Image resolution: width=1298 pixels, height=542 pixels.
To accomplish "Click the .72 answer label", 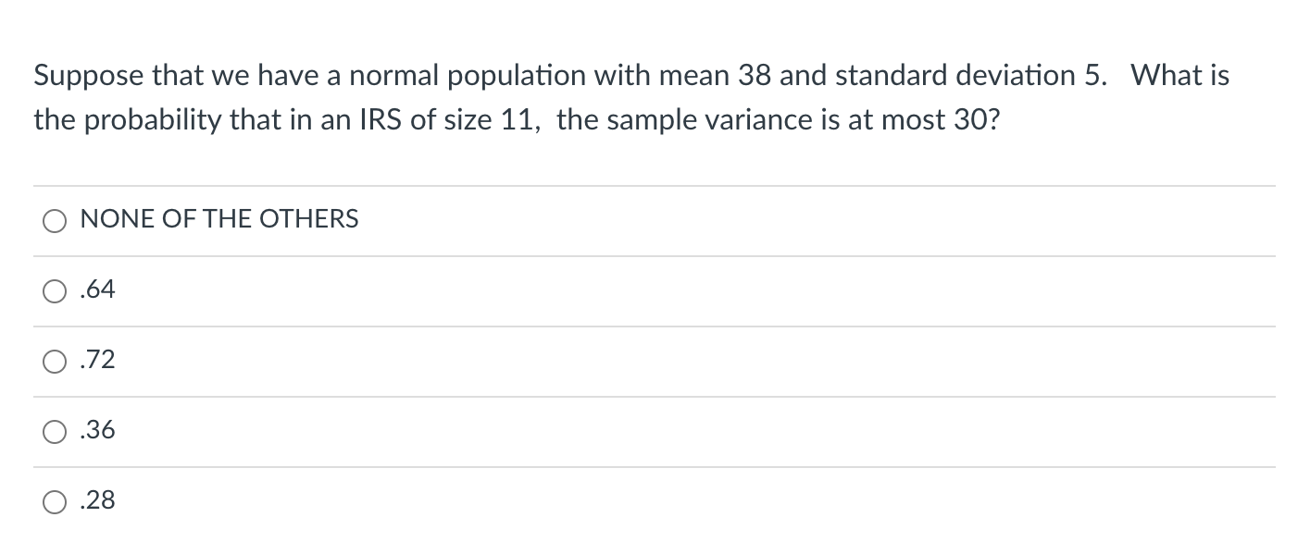I will [96, 361].
